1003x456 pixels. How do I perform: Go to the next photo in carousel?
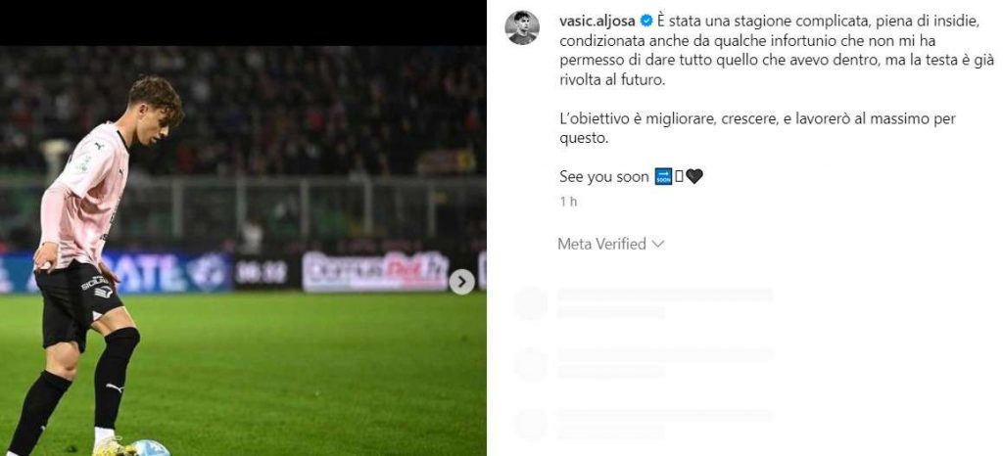click(461, 282)
